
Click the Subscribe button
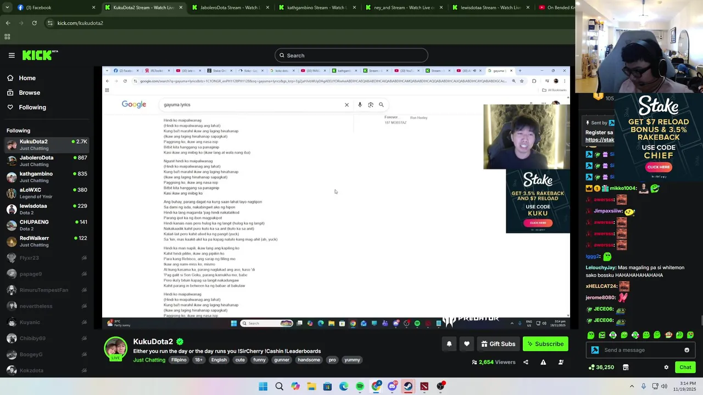[x=545, y=344]
